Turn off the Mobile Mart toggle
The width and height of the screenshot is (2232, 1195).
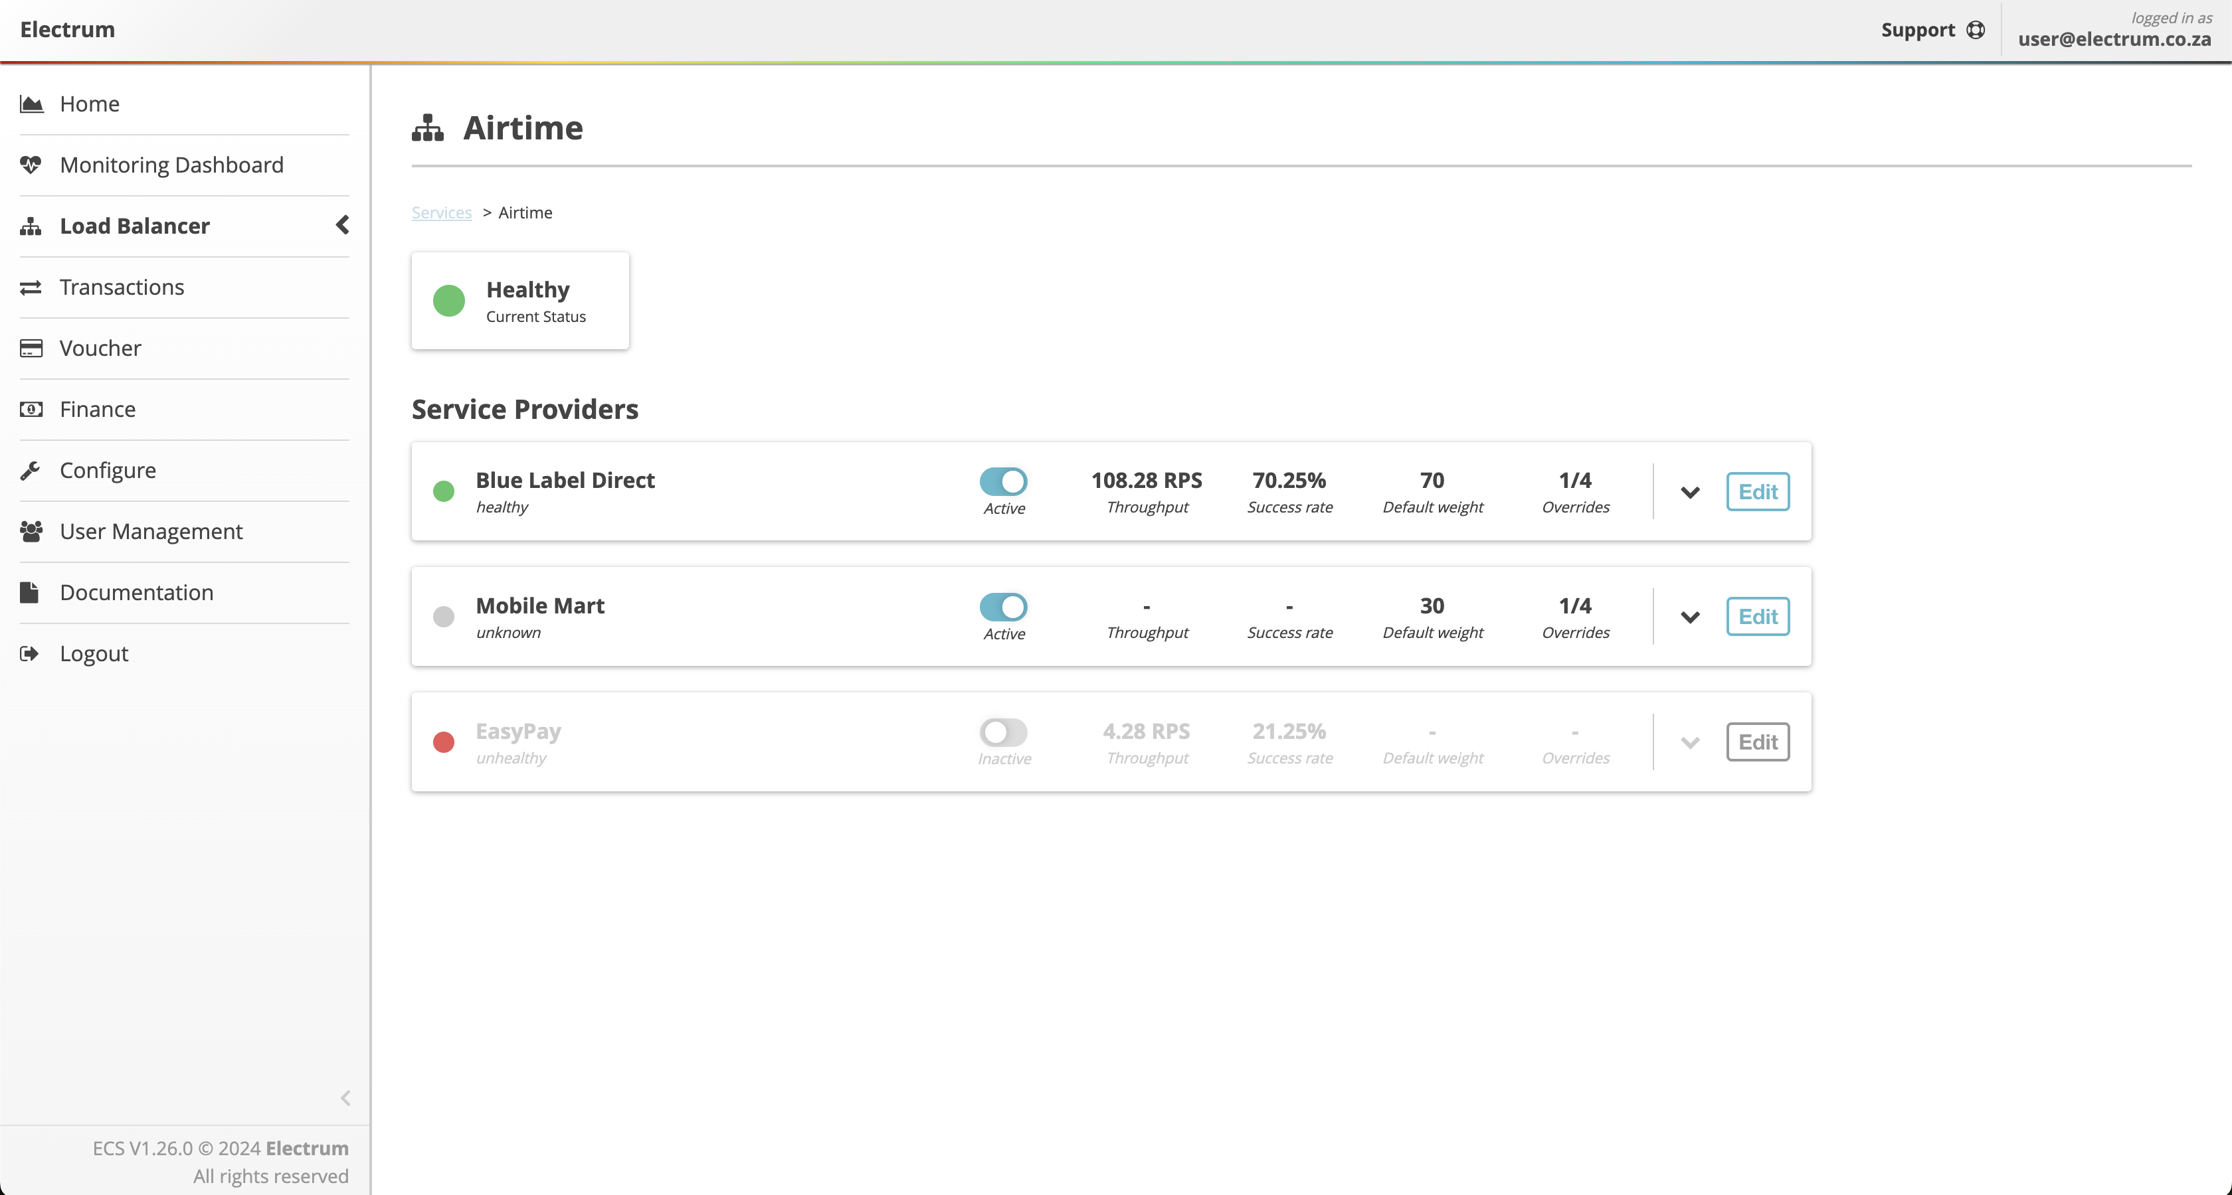1003,607
